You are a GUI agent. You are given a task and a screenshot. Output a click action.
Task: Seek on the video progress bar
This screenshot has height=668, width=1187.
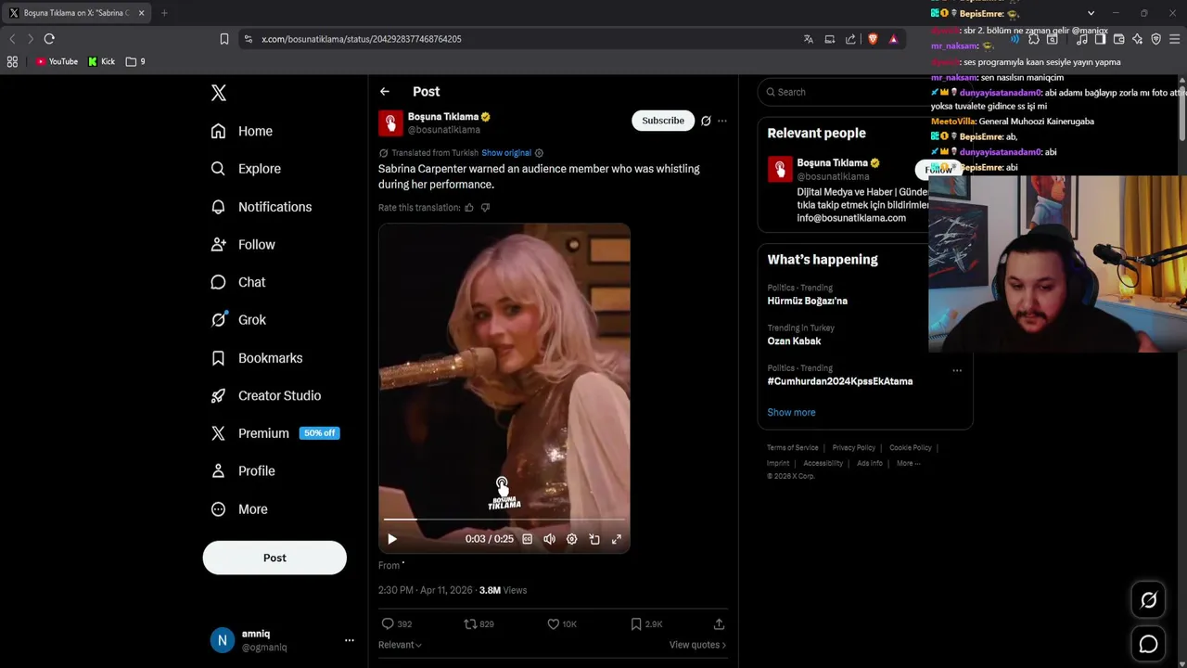[x=504, y=520]
